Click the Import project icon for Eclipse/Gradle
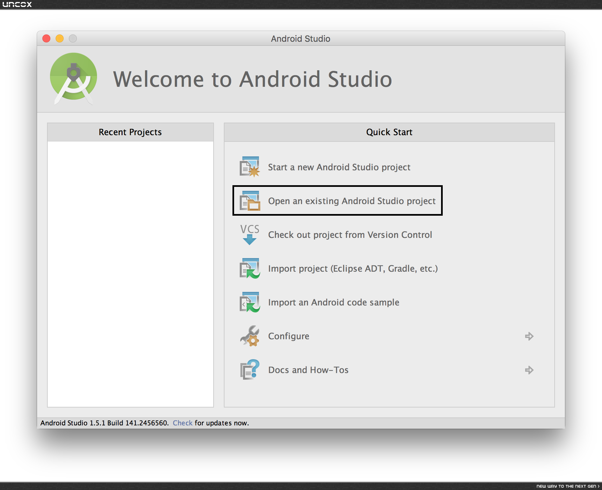The width and height of the screenshot is (602, 490). coord(250,268)
